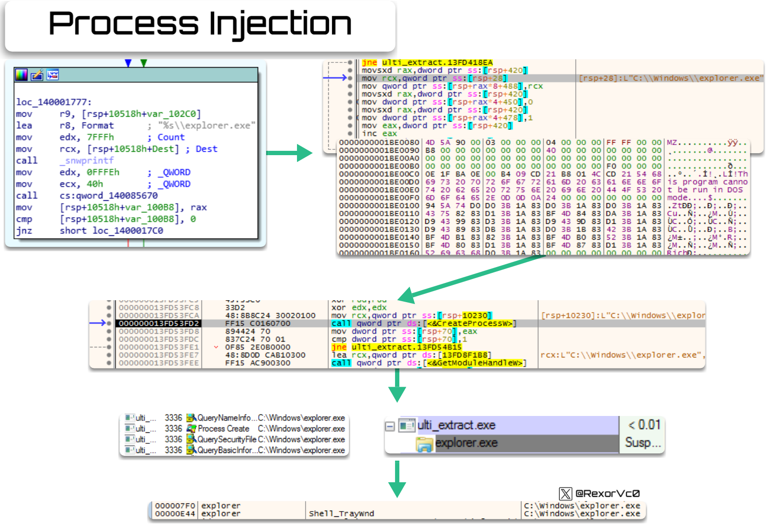Toggle the breakpoint dot at address 000000013FD53FE7
Screen dimensions: 766x525
[x=109, y=355]
